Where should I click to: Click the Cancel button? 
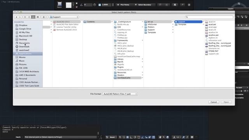[214, 102]
